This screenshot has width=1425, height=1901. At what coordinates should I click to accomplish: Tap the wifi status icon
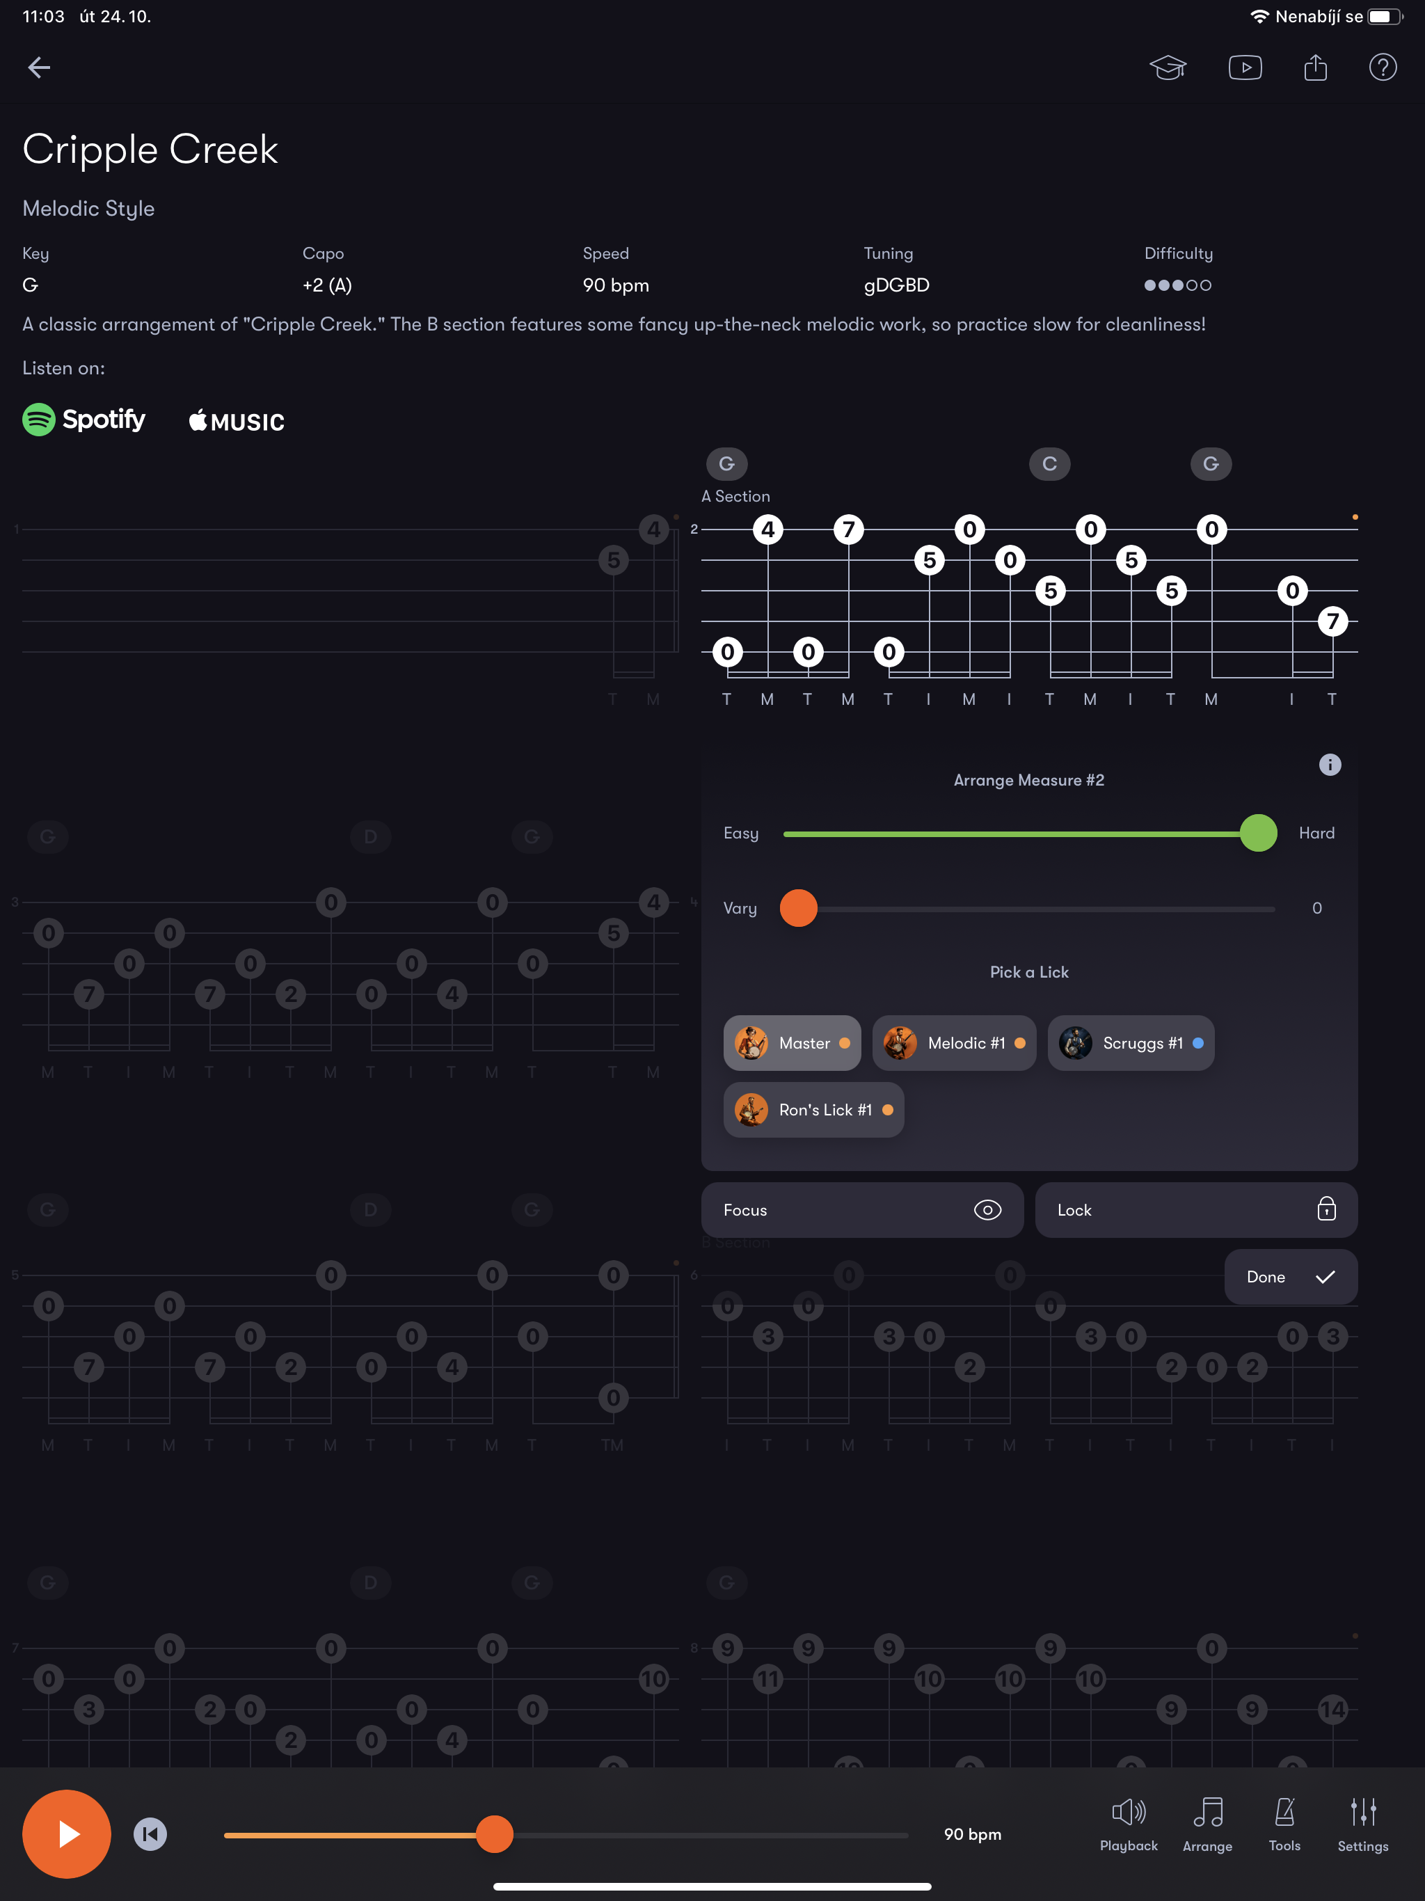[x=1259, y=16]
